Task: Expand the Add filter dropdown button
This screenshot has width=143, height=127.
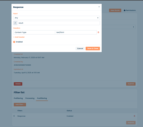Action: coord(20,105)
